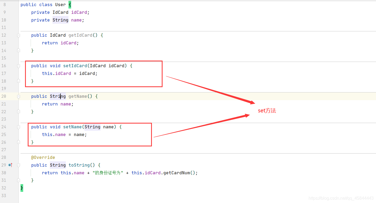
Task: Click line number 19 in the gutter
Action: pyautogui.click(x=3, y=89)
